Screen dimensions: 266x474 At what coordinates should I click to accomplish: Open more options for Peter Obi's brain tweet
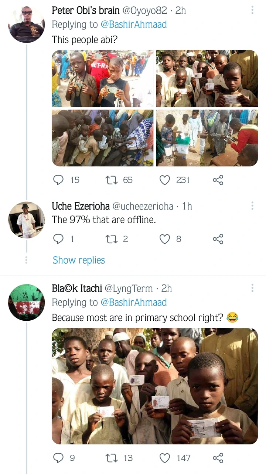(252, 10)
